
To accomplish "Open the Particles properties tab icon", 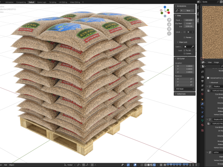I will (x=202, y=108).
